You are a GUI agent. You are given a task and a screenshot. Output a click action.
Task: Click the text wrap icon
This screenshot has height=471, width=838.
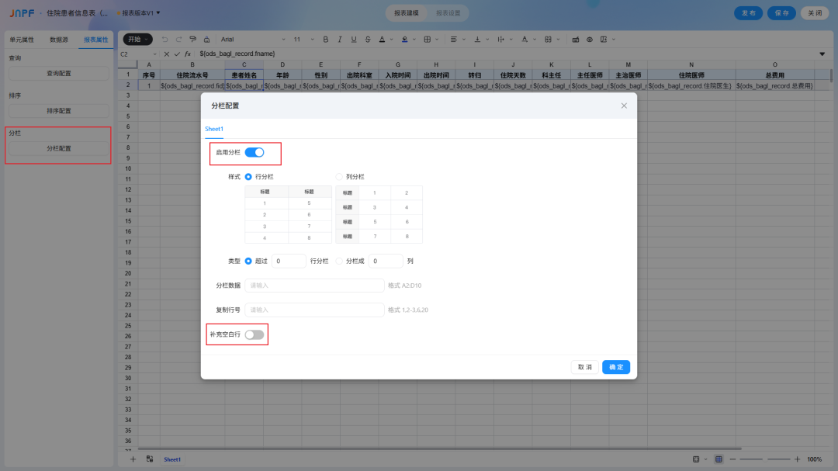(x=500, y=40)
